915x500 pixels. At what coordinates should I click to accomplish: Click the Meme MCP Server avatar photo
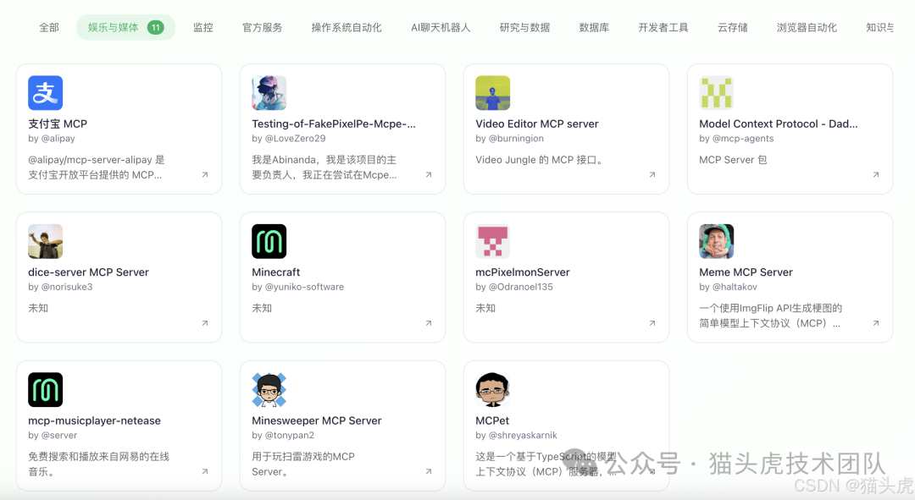(x=717, y=241)
